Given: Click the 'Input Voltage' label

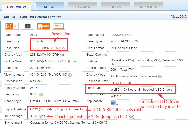Looking at the screenshot, I should point(13,116).
